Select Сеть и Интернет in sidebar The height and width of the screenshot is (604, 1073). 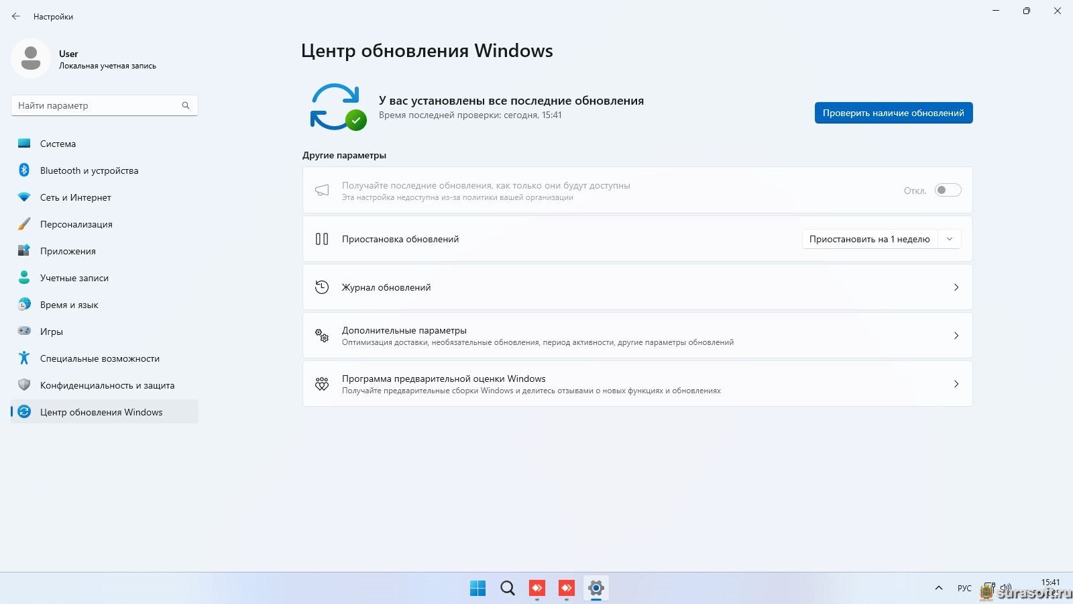click(x=105, y=197)
